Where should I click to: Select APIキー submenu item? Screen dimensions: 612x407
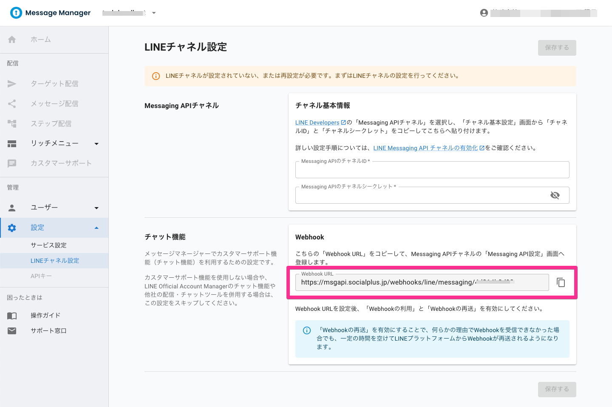click(54, 276)
